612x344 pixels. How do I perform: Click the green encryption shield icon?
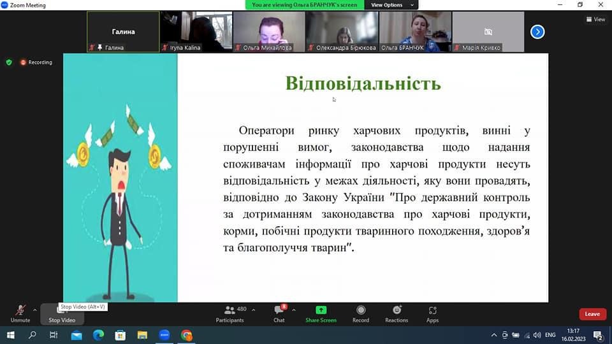(x=9, y=62)
